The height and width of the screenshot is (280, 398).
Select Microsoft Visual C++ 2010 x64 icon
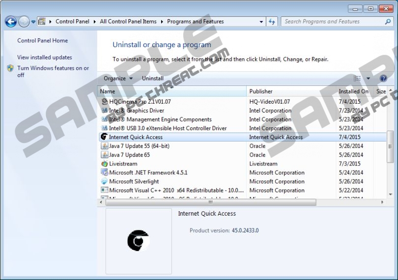coord(104,190)
